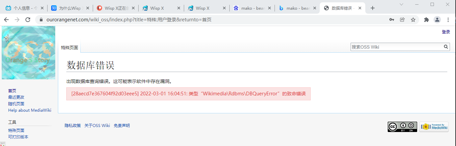
Task: Select the 特殊页面 page tab
Action: (x=69, y=48)
